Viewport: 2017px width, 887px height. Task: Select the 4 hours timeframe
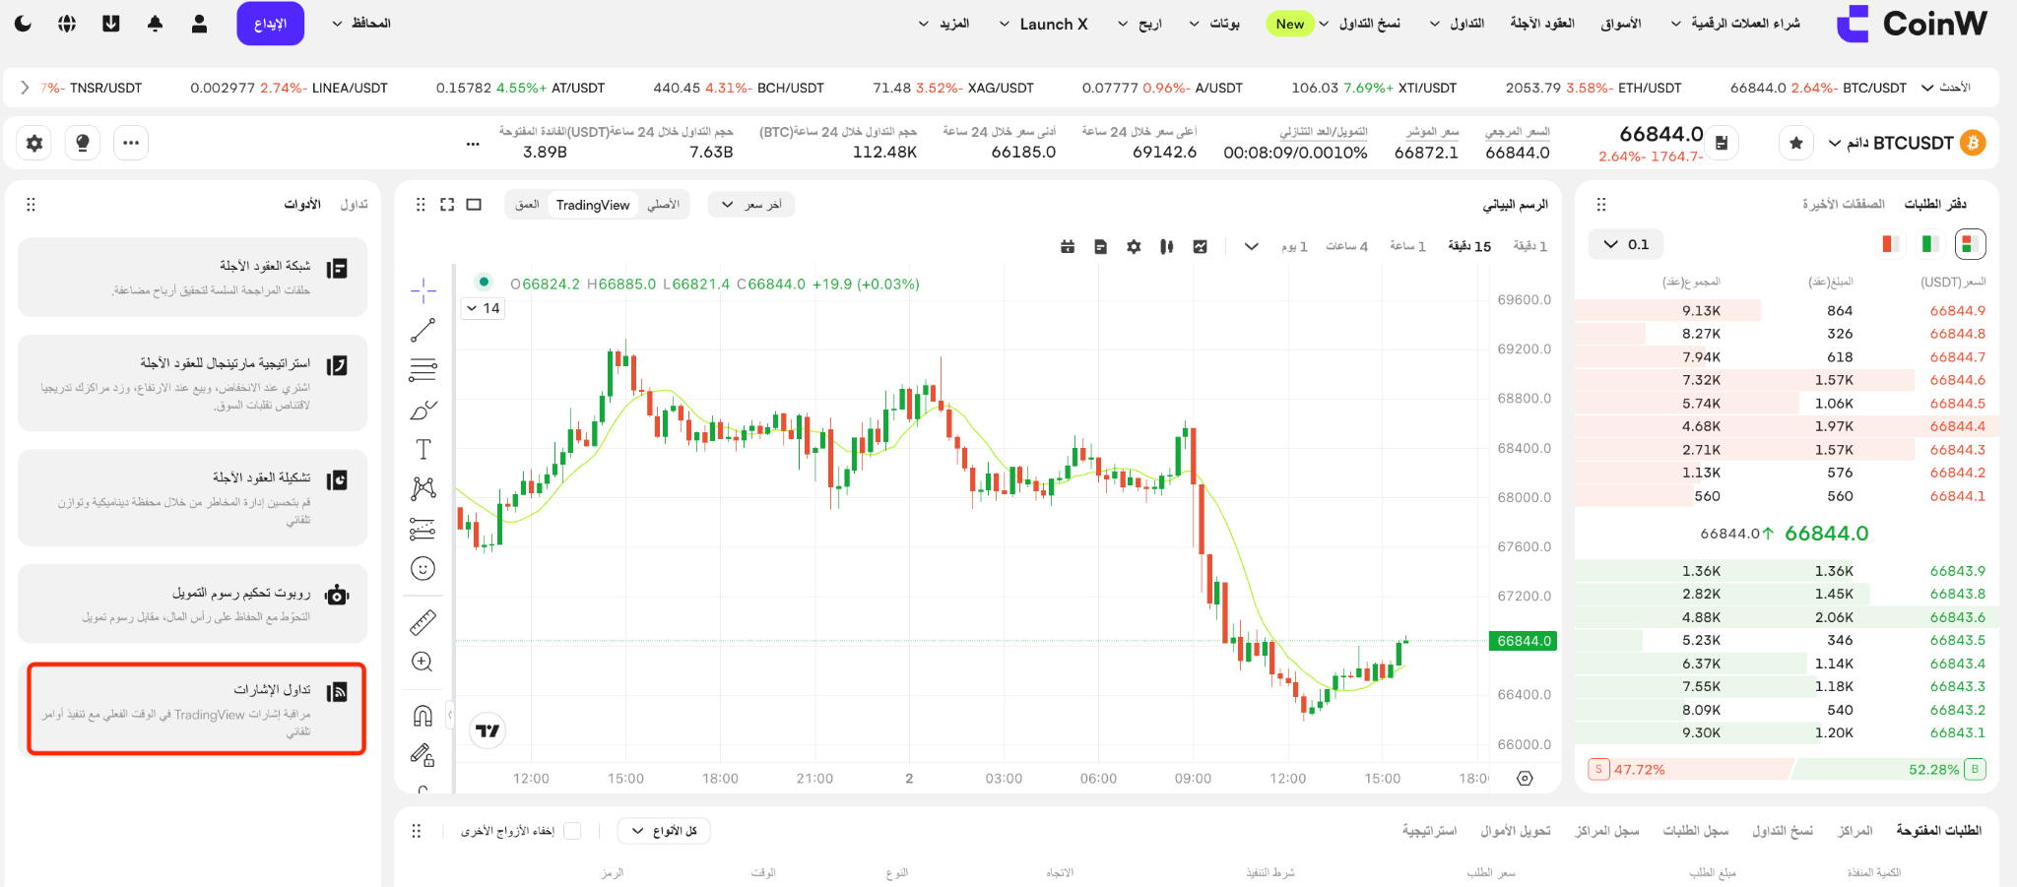click(x=1346, y=246)
